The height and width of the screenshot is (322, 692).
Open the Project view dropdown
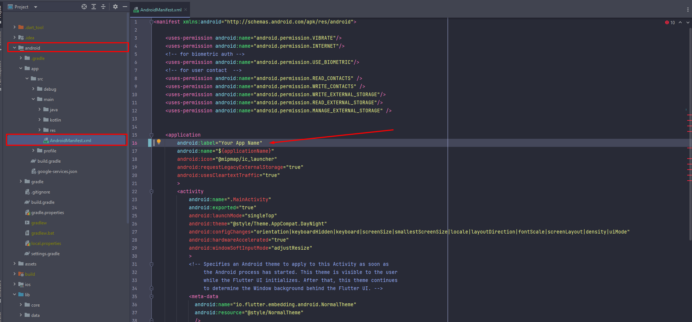[36, 7]
